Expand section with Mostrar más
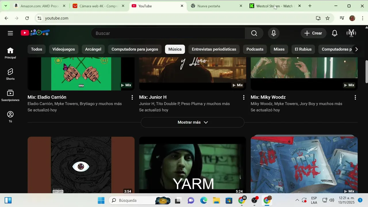Screen dimensions: 368x207 click(x=193, y=122)
